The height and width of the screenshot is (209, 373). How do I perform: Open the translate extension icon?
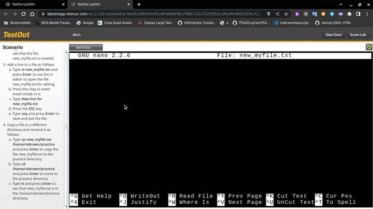pos(315,14)
